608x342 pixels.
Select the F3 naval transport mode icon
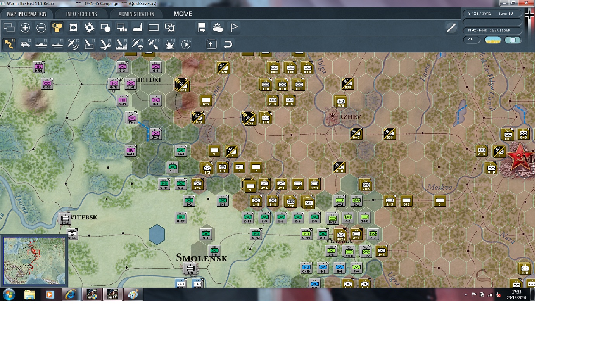tap(41, 44)
